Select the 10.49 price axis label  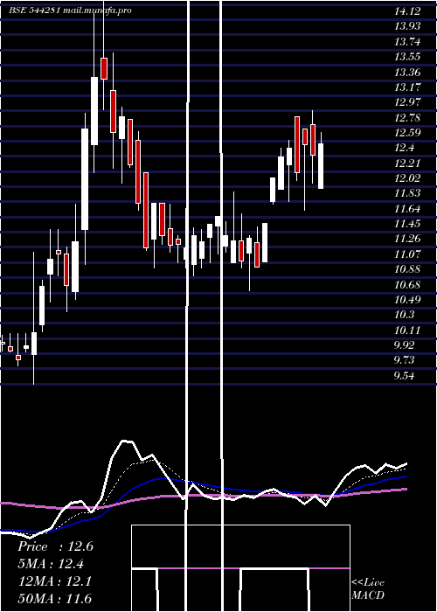(x=407, y=300)
